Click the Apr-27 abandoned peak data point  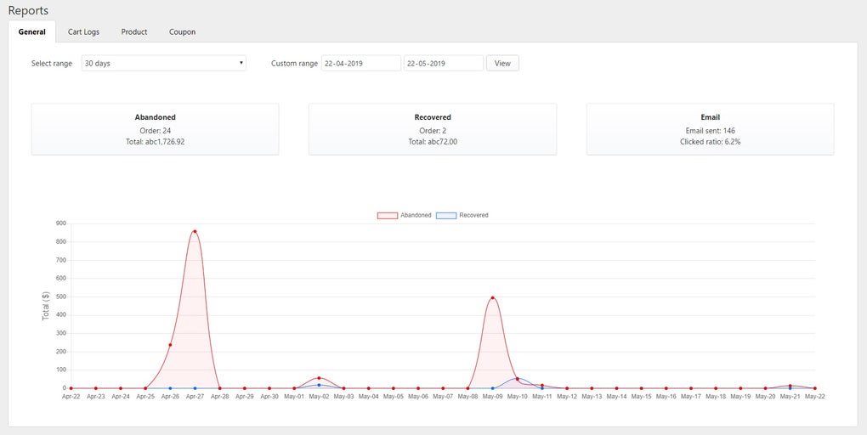click(x=195, y=231)
